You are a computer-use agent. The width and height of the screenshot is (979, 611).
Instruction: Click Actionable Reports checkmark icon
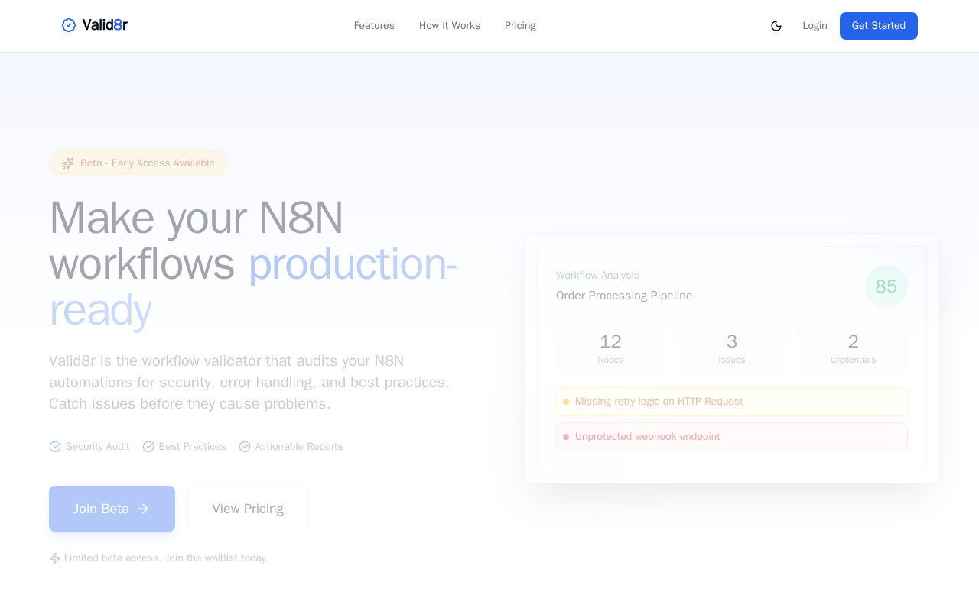245,447
